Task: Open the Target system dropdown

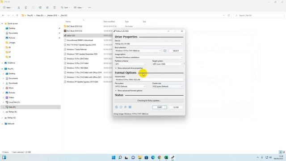Action: tap(168, 64)
